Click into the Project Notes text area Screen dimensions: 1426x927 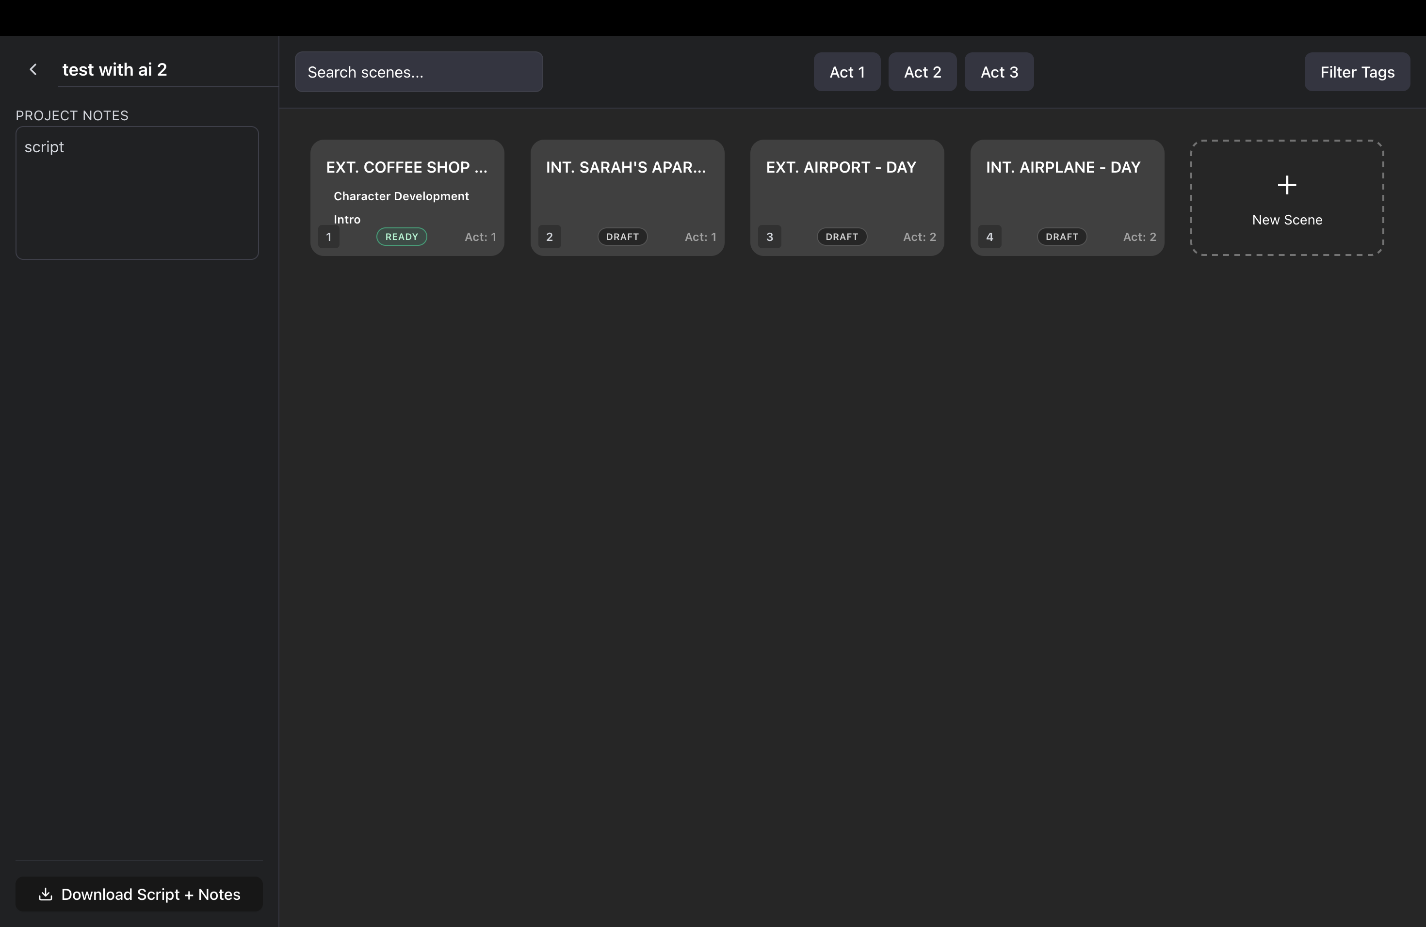click(x=137, y=193)
